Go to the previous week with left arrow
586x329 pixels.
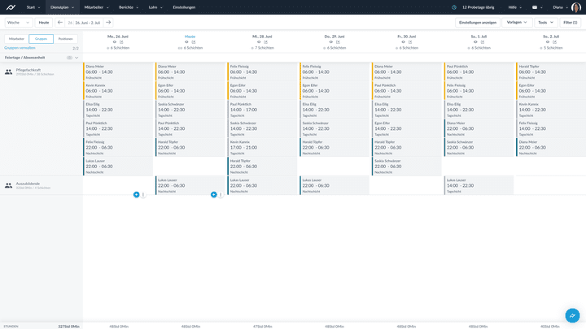pyautogui.click(x=59, y=23)
